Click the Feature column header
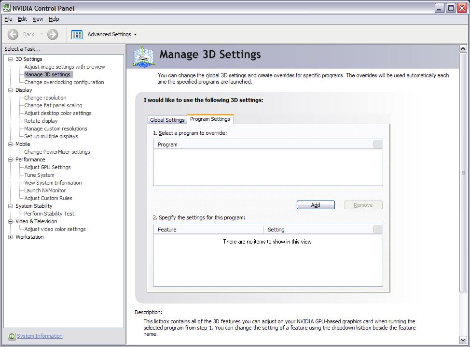Screen dimensions: 470x347 pos(208,230)
